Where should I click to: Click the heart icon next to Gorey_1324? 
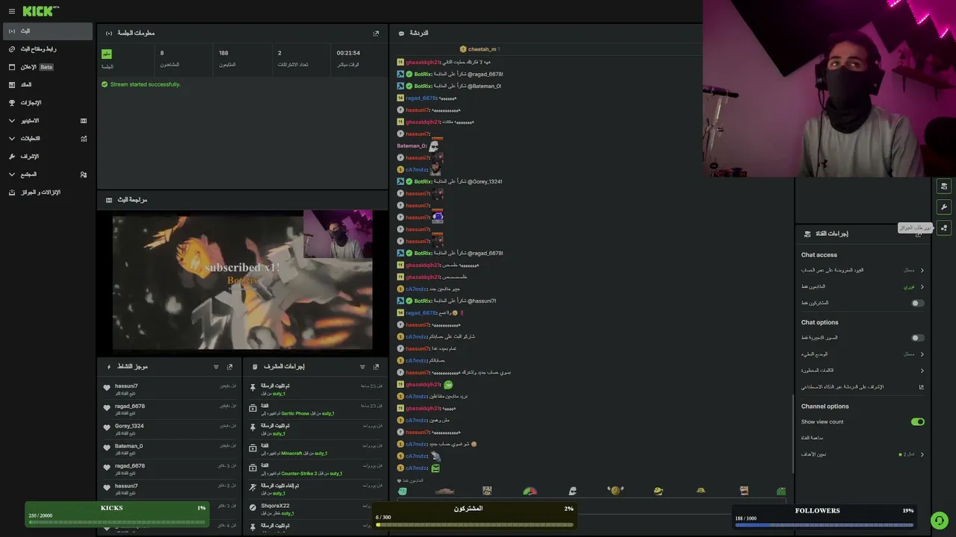click(x=107, y=427)
